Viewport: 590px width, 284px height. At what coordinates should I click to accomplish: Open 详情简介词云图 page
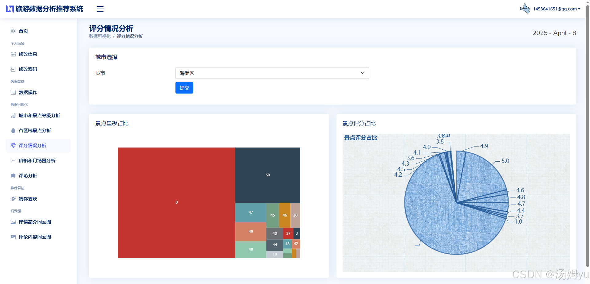pos(38,222)
